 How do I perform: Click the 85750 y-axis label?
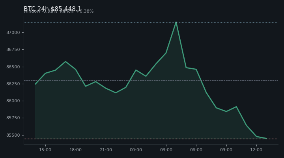[x=13, y=118]
